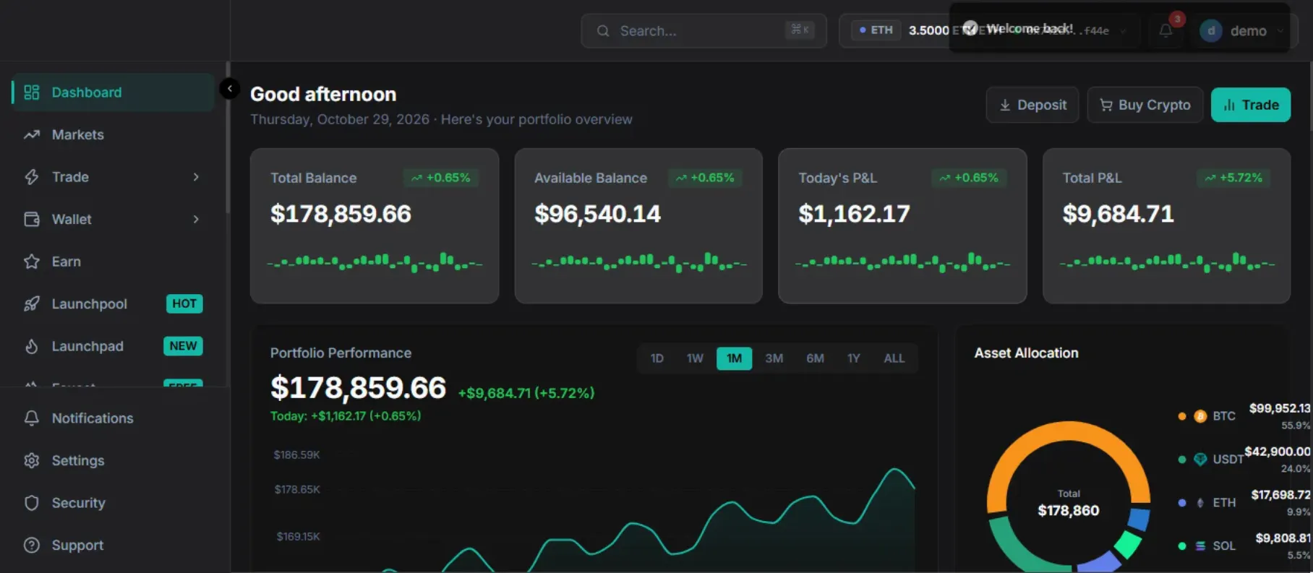This screenshot has width=1313, height=573.
Task: Click the Available Balance card
Action: 638,226
